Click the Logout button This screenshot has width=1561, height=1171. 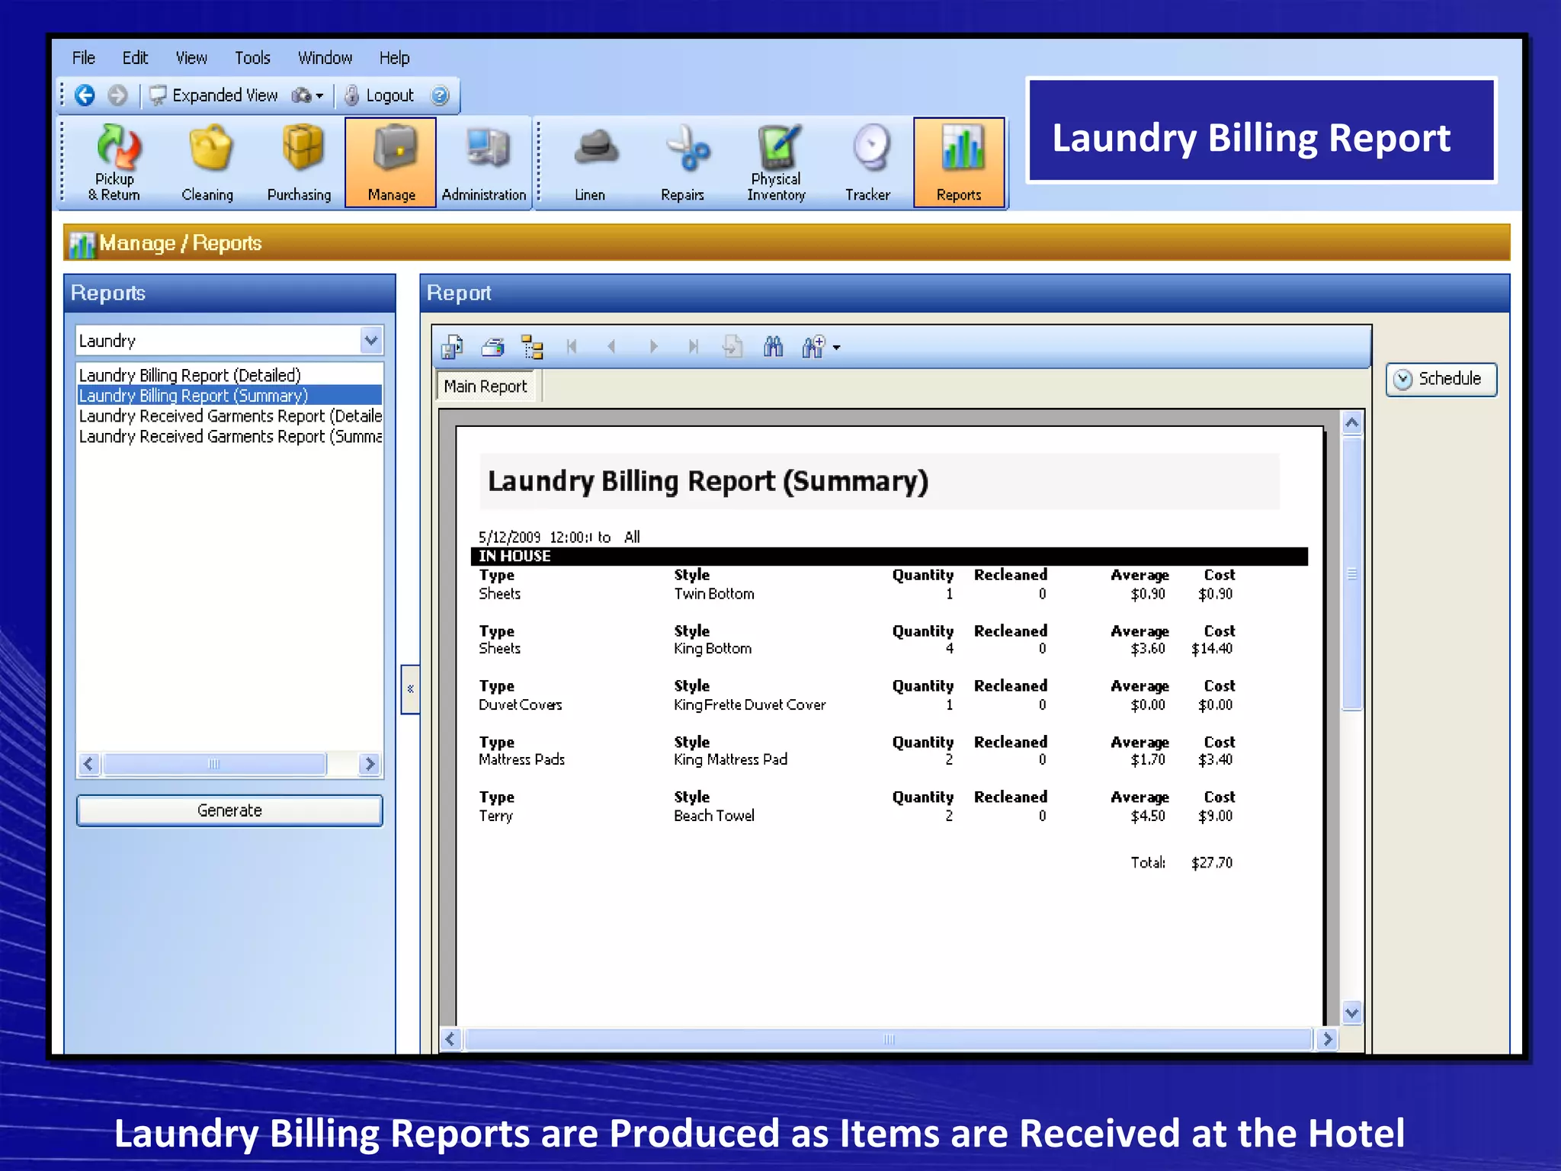point(379,95)
